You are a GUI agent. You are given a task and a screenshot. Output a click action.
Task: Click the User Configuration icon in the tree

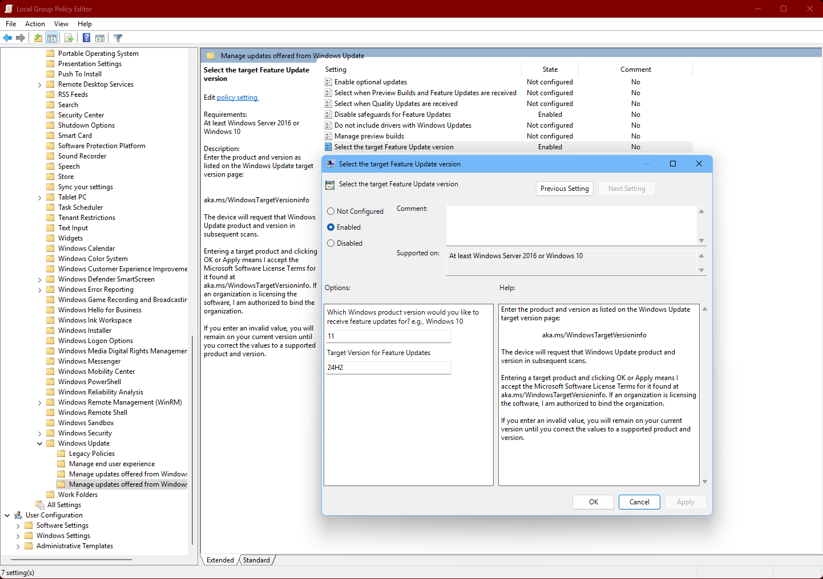click(18, 515)
